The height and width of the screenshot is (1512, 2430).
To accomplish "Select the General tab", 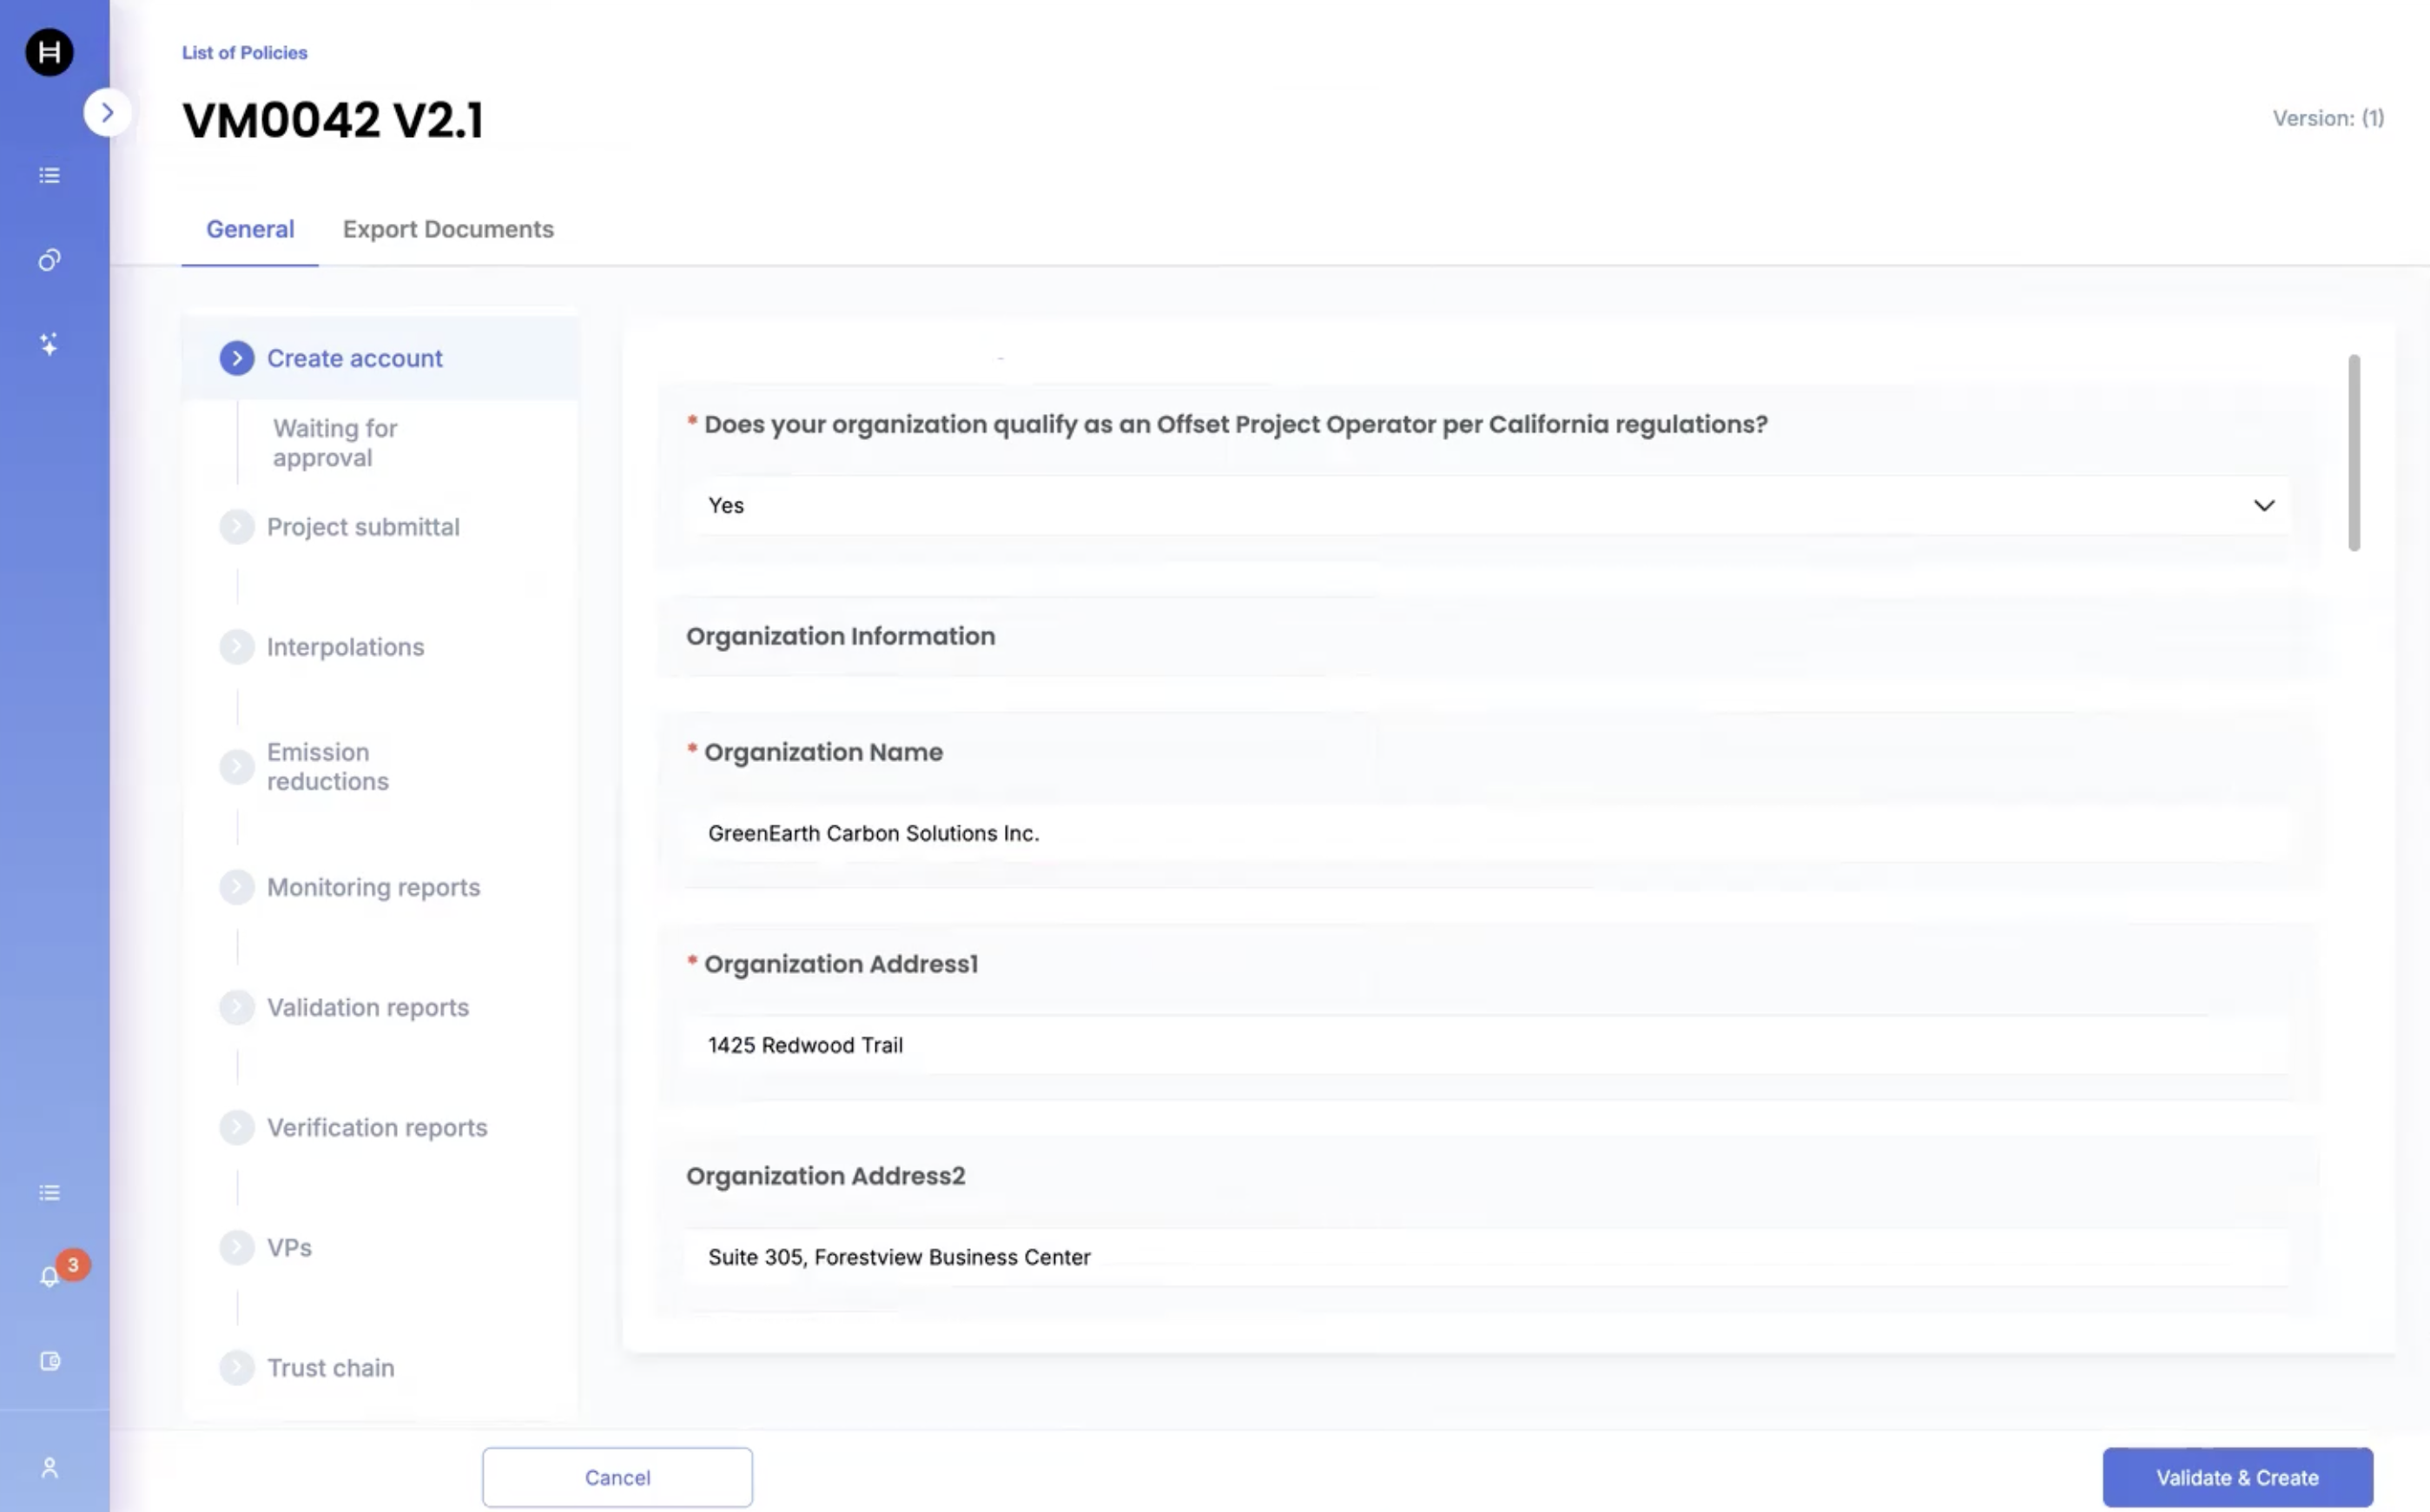I will (250, 229).
